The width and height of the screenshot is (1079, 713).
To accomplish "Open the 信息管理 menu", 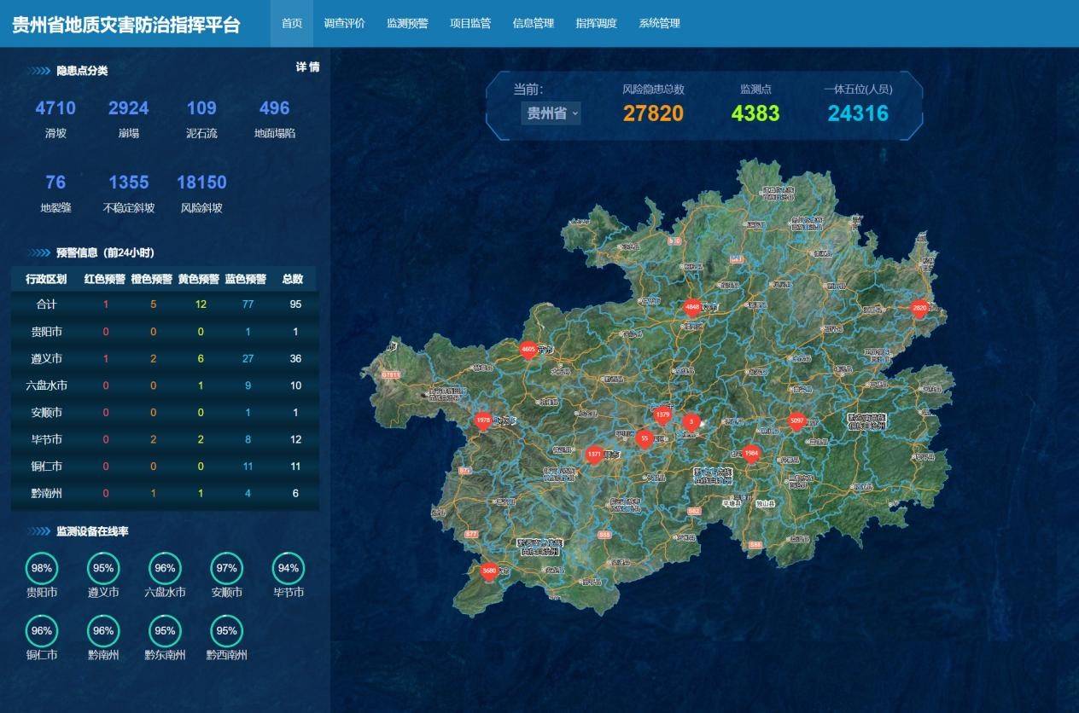I will pos(534,23).
